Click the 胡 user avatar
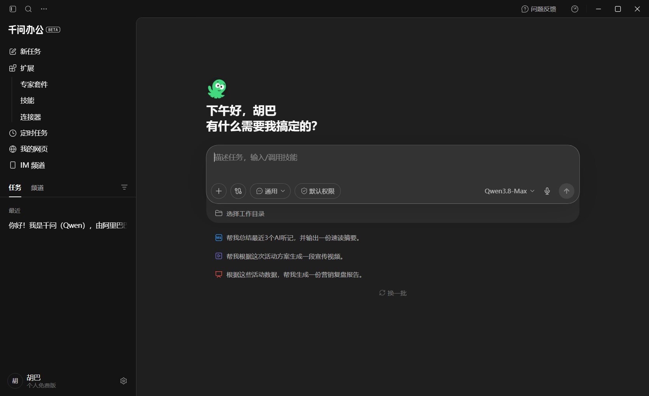 point(15,381)
